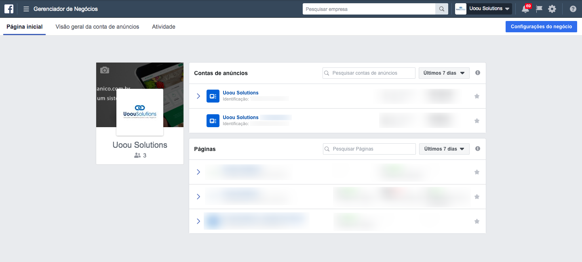Click the Facebook logo icon
582x262 pixels.
[8, 8]
